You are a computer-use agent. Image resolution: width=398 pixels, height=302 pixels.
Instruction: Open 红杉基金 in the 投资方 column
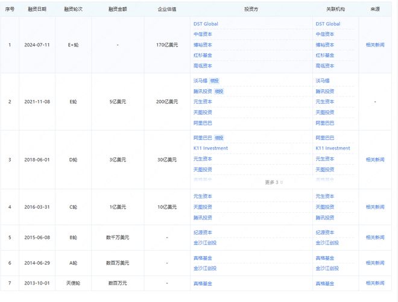203,55
